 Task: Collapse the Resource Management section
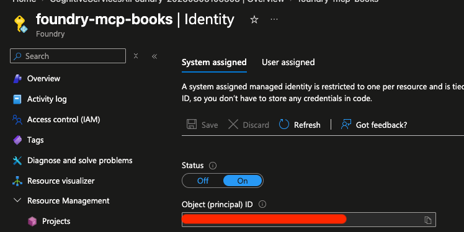17,200
